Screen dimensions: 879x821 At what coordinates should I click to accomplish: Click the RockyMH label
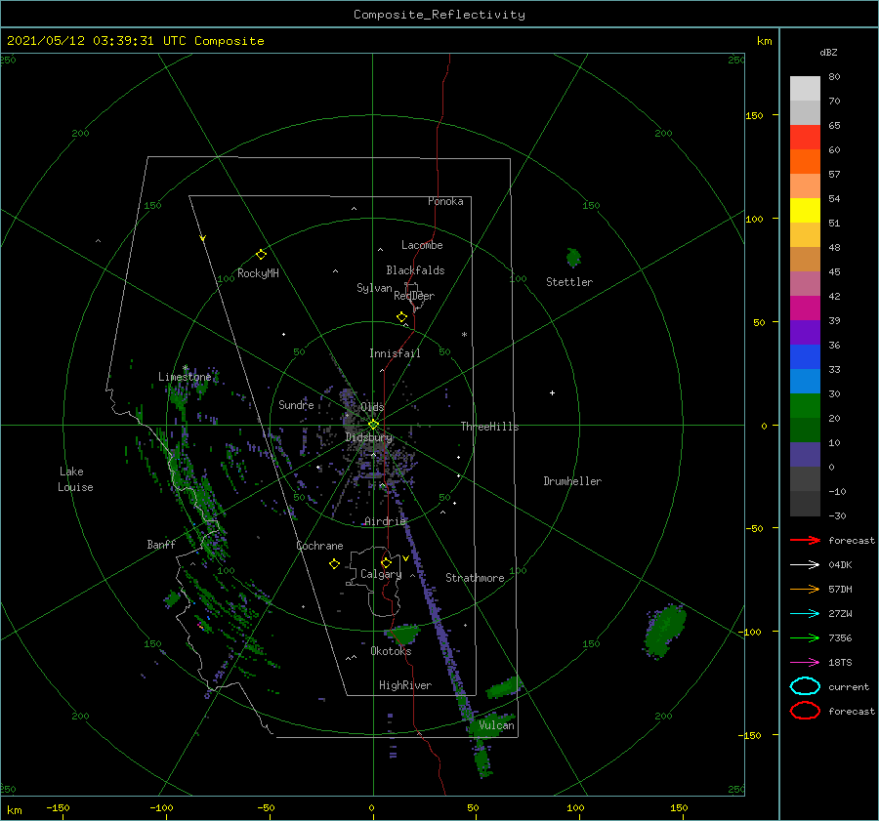point(258,273)
